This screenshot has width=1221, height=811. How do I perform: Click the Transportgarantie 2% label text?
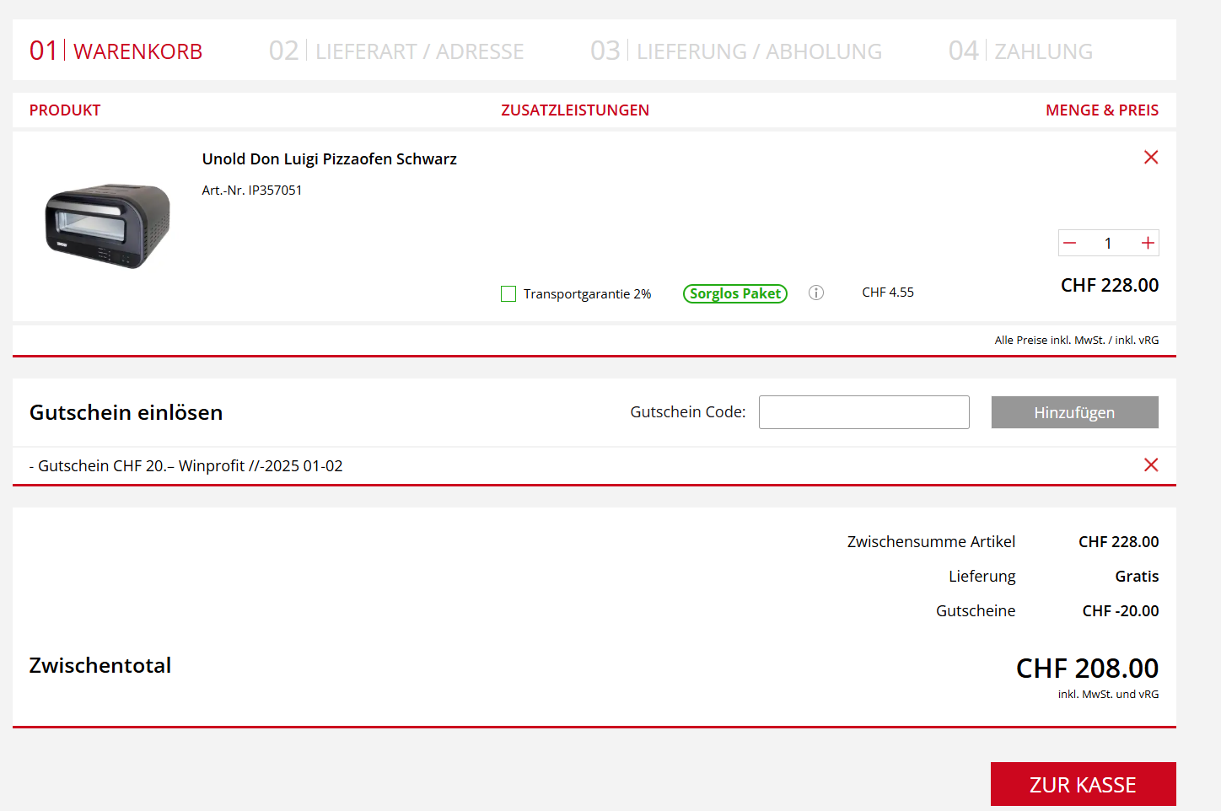click(587, 294)
